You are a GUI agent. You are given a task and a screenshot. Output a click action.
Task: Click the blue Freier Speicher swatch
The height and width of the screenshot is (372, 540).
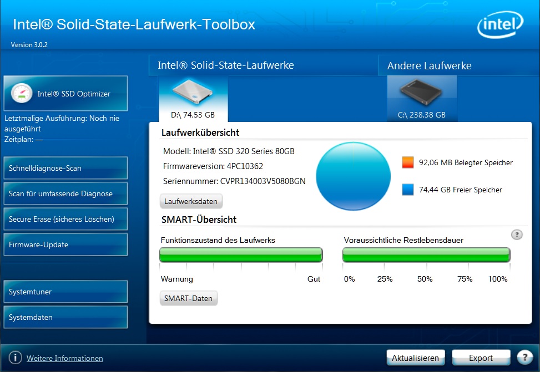[408, 190]
